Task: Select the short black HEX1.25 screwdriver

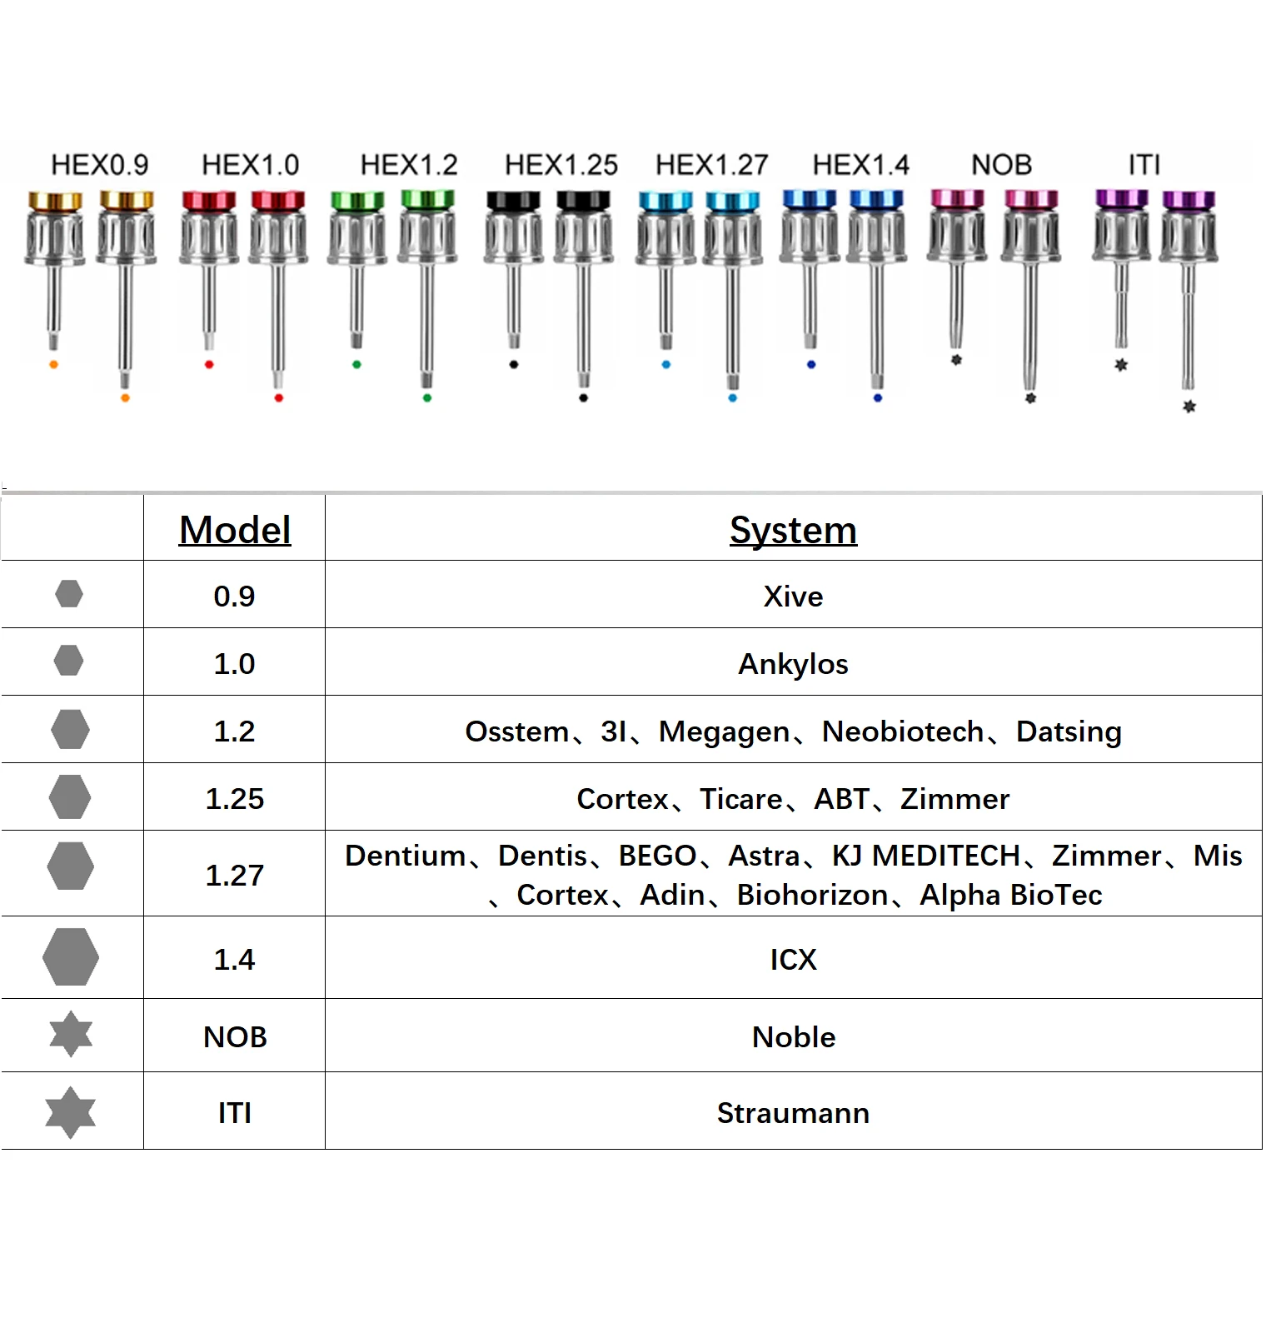Action: pos(514,271)
